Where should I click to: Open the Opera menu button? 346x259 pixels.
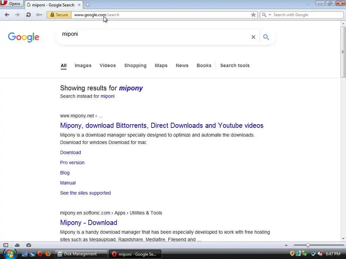click(11, 4)
